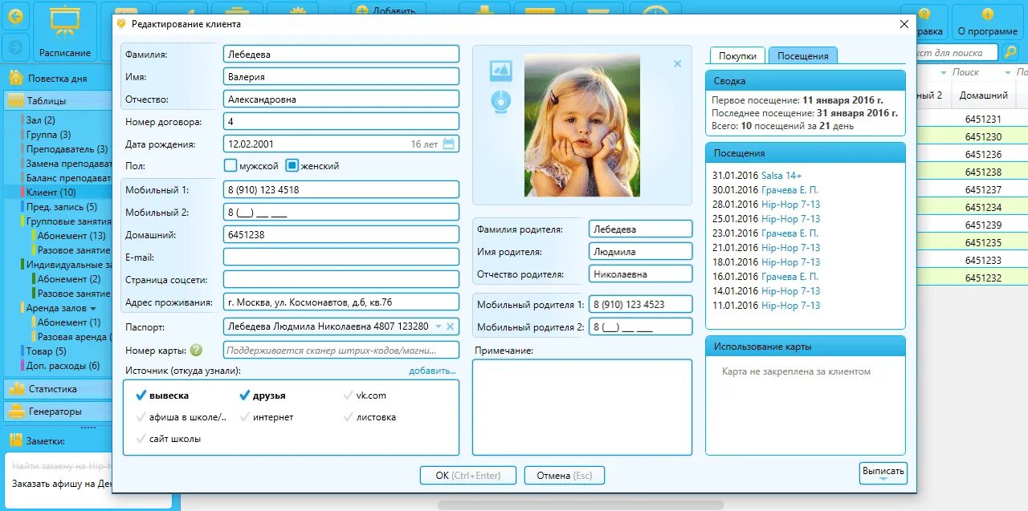This screenshot has height=511, width=1028.
Task: Open О программе info button
Action: [987, 22]
